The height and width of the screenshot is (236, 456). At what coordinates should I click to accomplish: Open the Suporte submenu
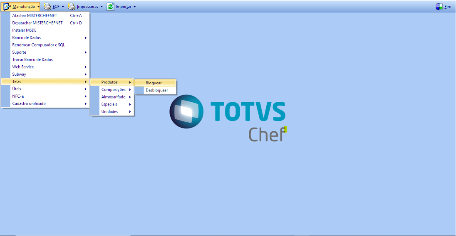click(45, 52)
